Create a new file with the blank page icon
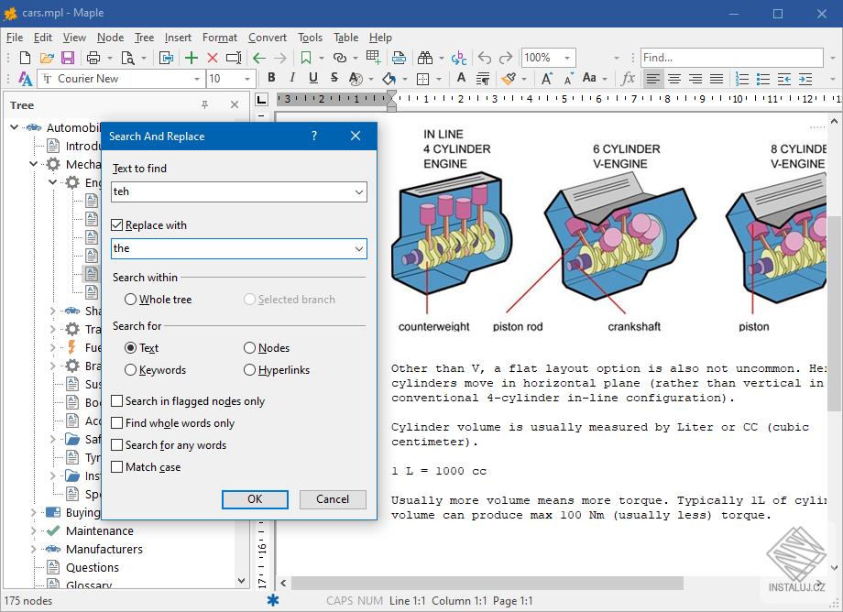The image size is (843, 612). pos(25,58)
